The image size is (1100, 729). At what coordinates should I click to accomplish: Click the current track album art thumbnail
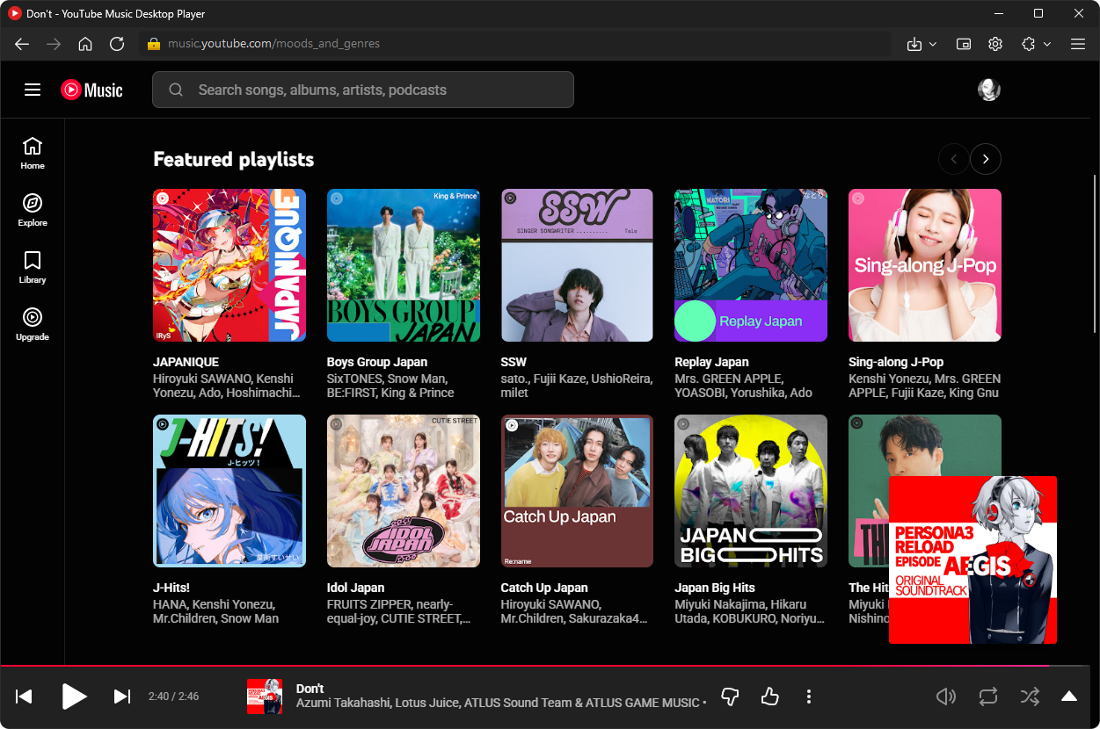point(265,697)
